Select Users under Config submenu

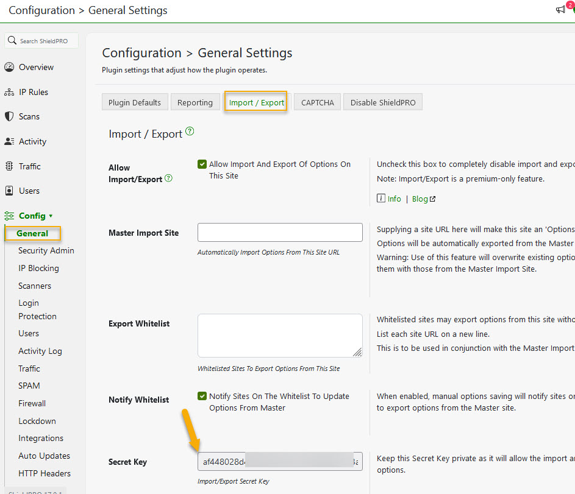(x=29, y=333)
